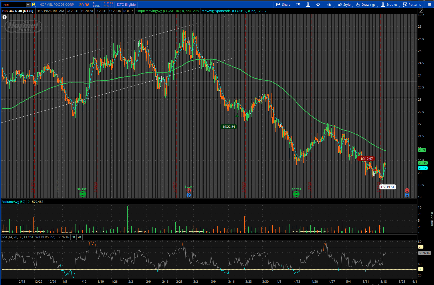Click the 58.9216 RSI axis value tag
Screen dimensions: 434x285
pos(424,253)
